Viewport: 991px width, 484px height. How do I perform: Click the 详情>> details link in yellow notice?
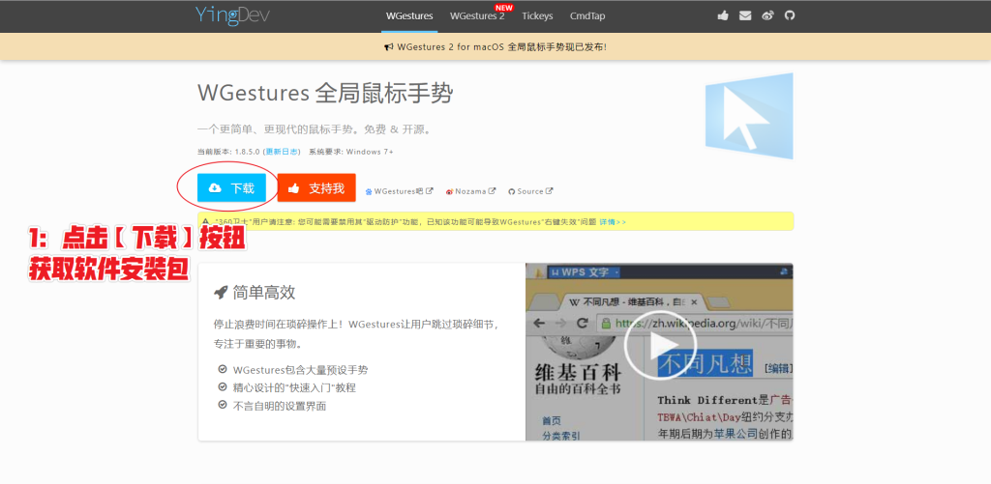pos(613,222)
